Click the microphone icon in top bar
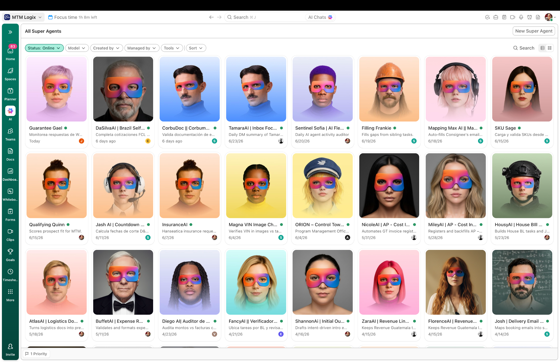The height and width of the screenshot is (362, 560). click(x=521, y=17)
